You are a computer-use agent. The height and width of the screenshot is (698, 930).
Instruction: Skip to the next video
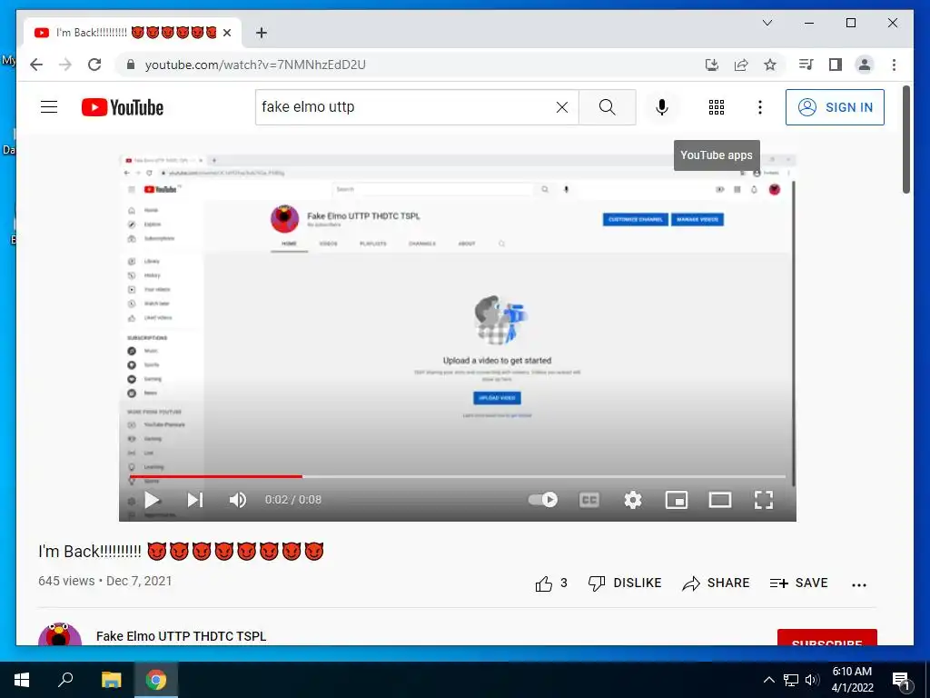pos(195,500)
